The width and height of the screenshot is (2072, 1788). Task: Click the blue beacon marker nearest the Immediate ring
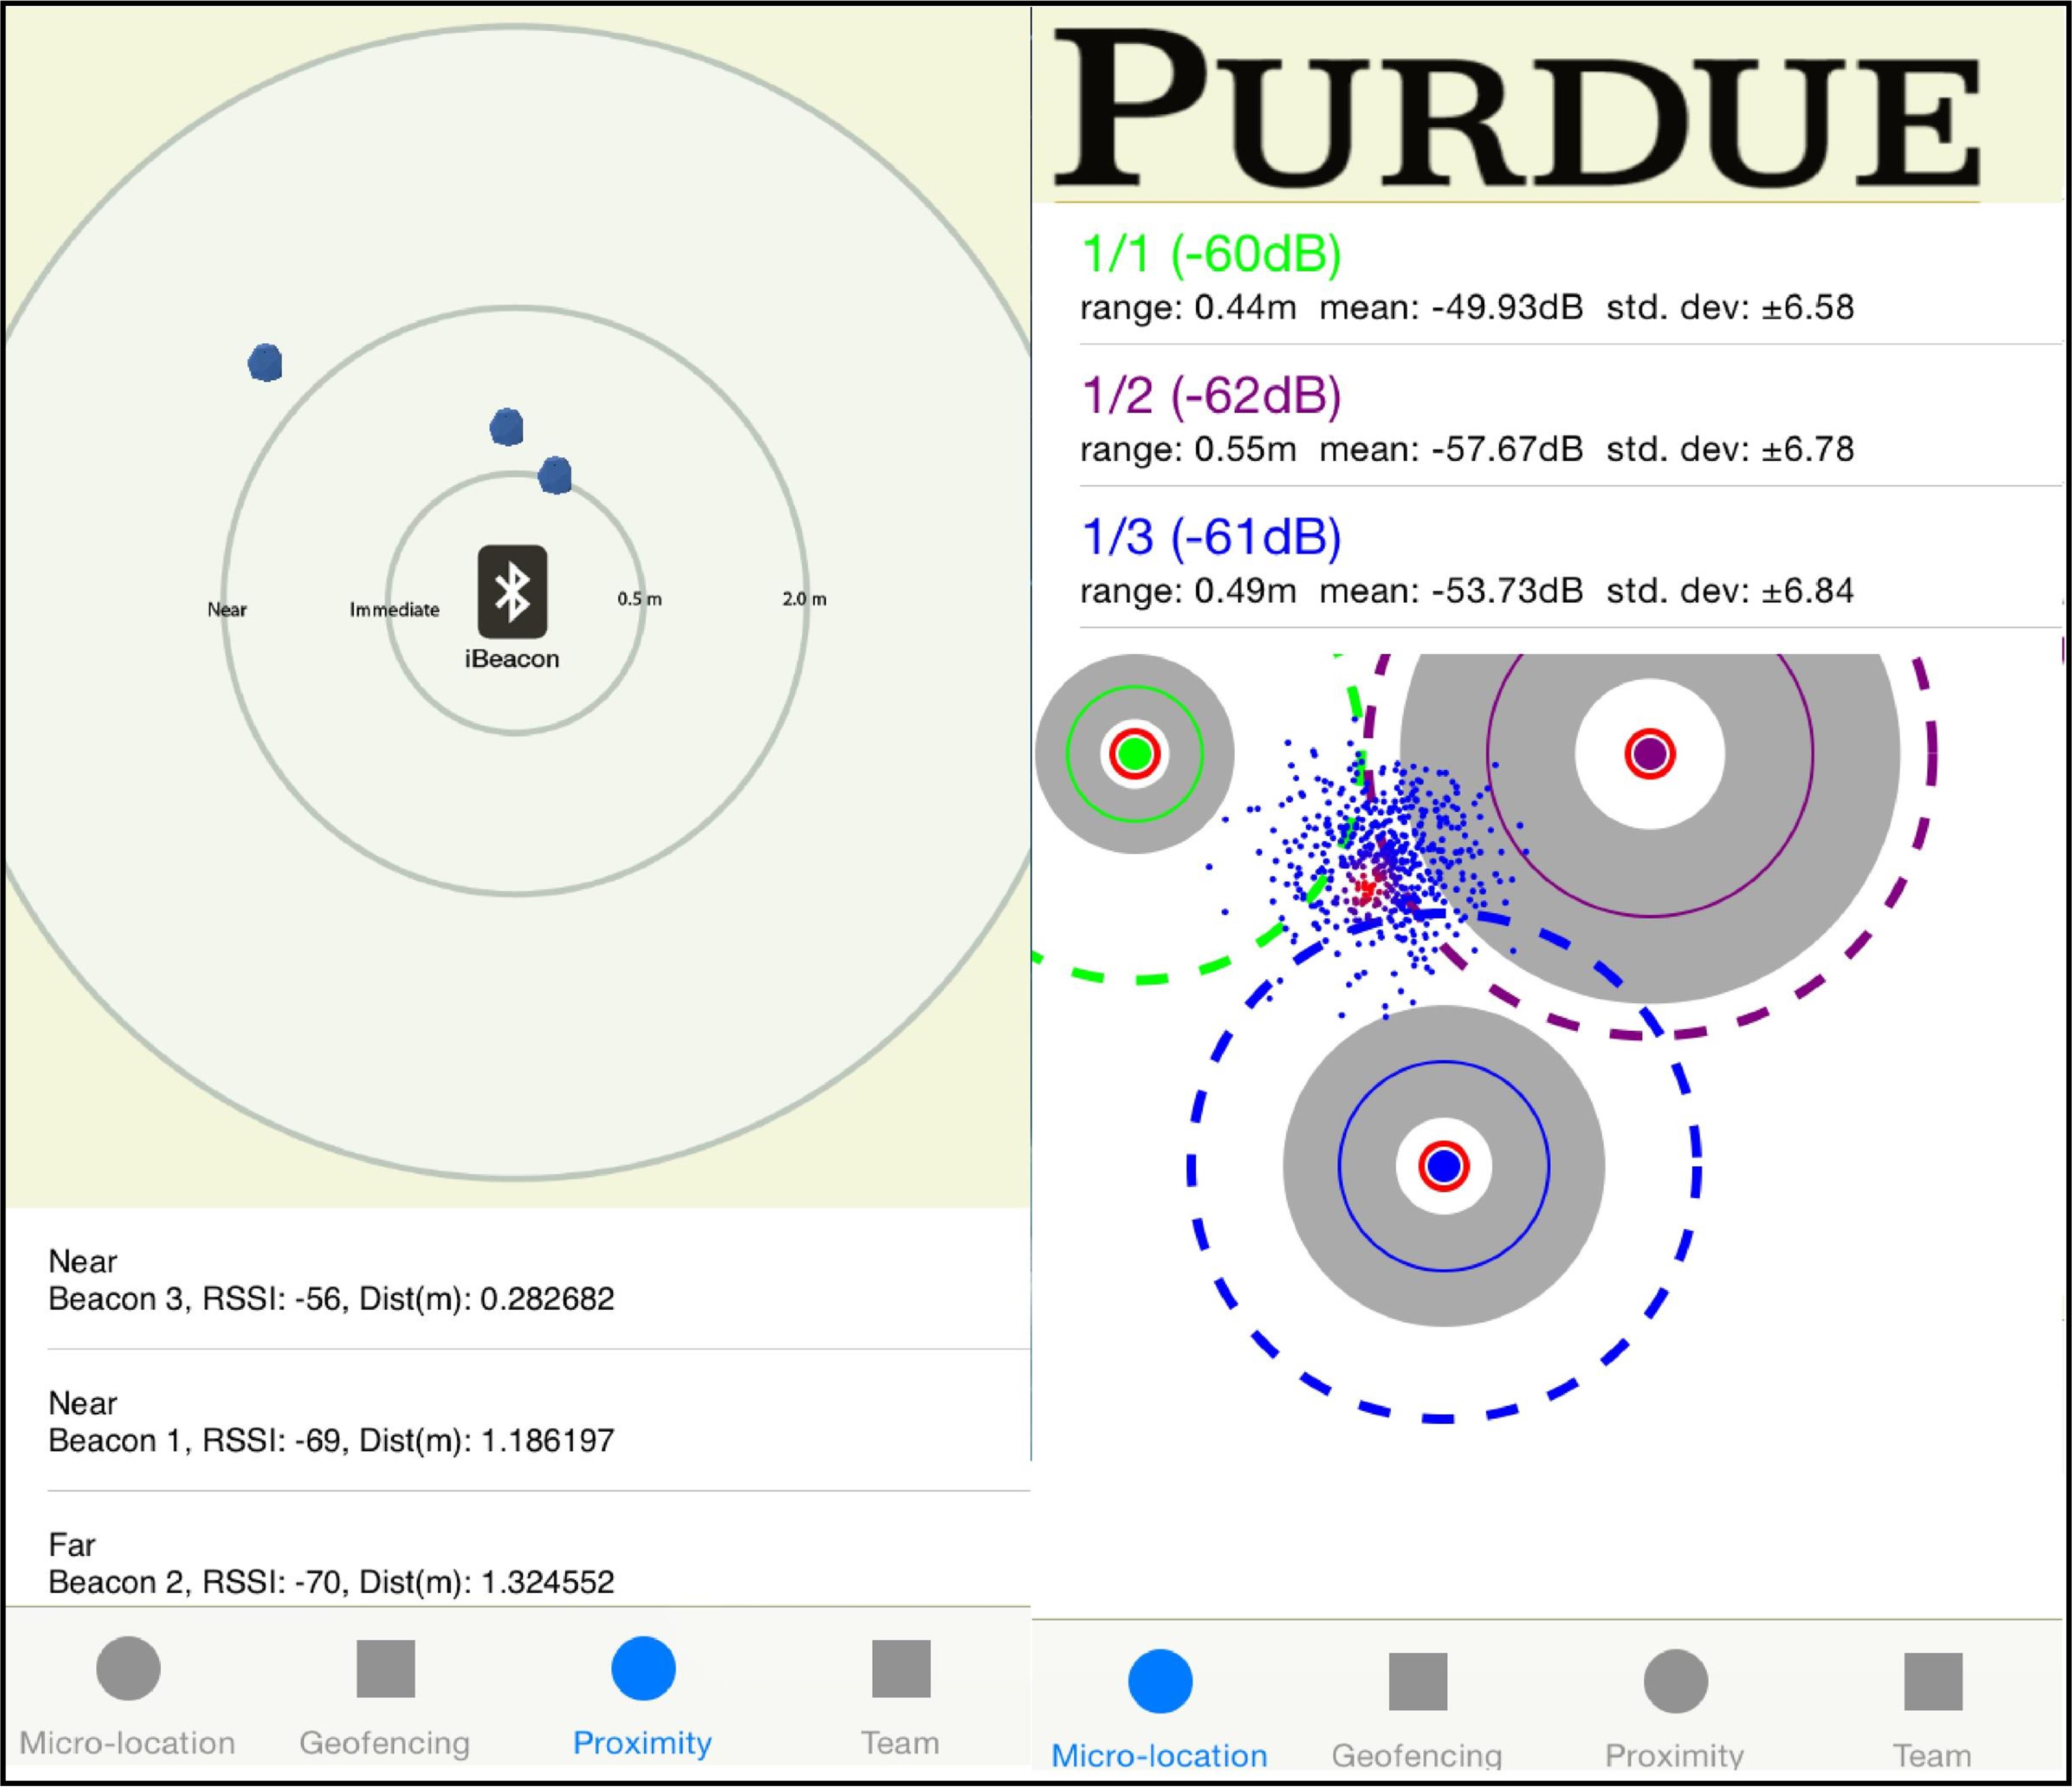tap(555, 475)
